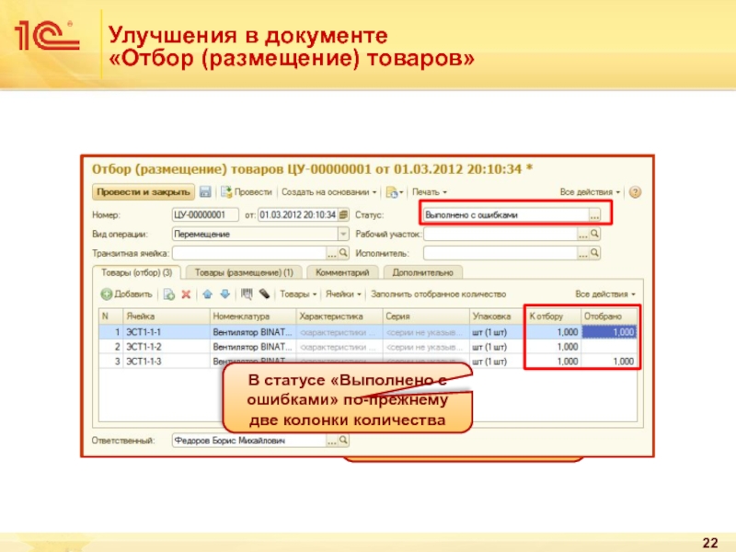The image size is (736, 552).
Task: Open the Товары dropdown in table toolbar
Action: point(298,294)
